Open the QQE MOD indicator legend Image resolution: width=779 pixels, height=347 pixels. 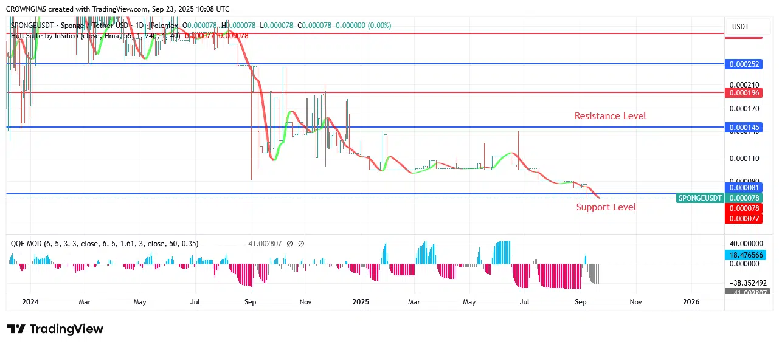[x=103, y=244]
